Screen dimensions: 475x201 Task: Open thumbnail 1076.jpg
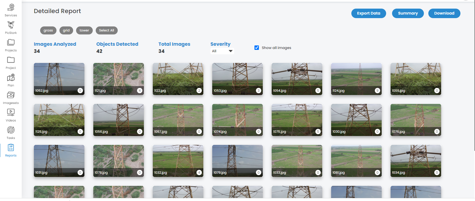point(416,120)
